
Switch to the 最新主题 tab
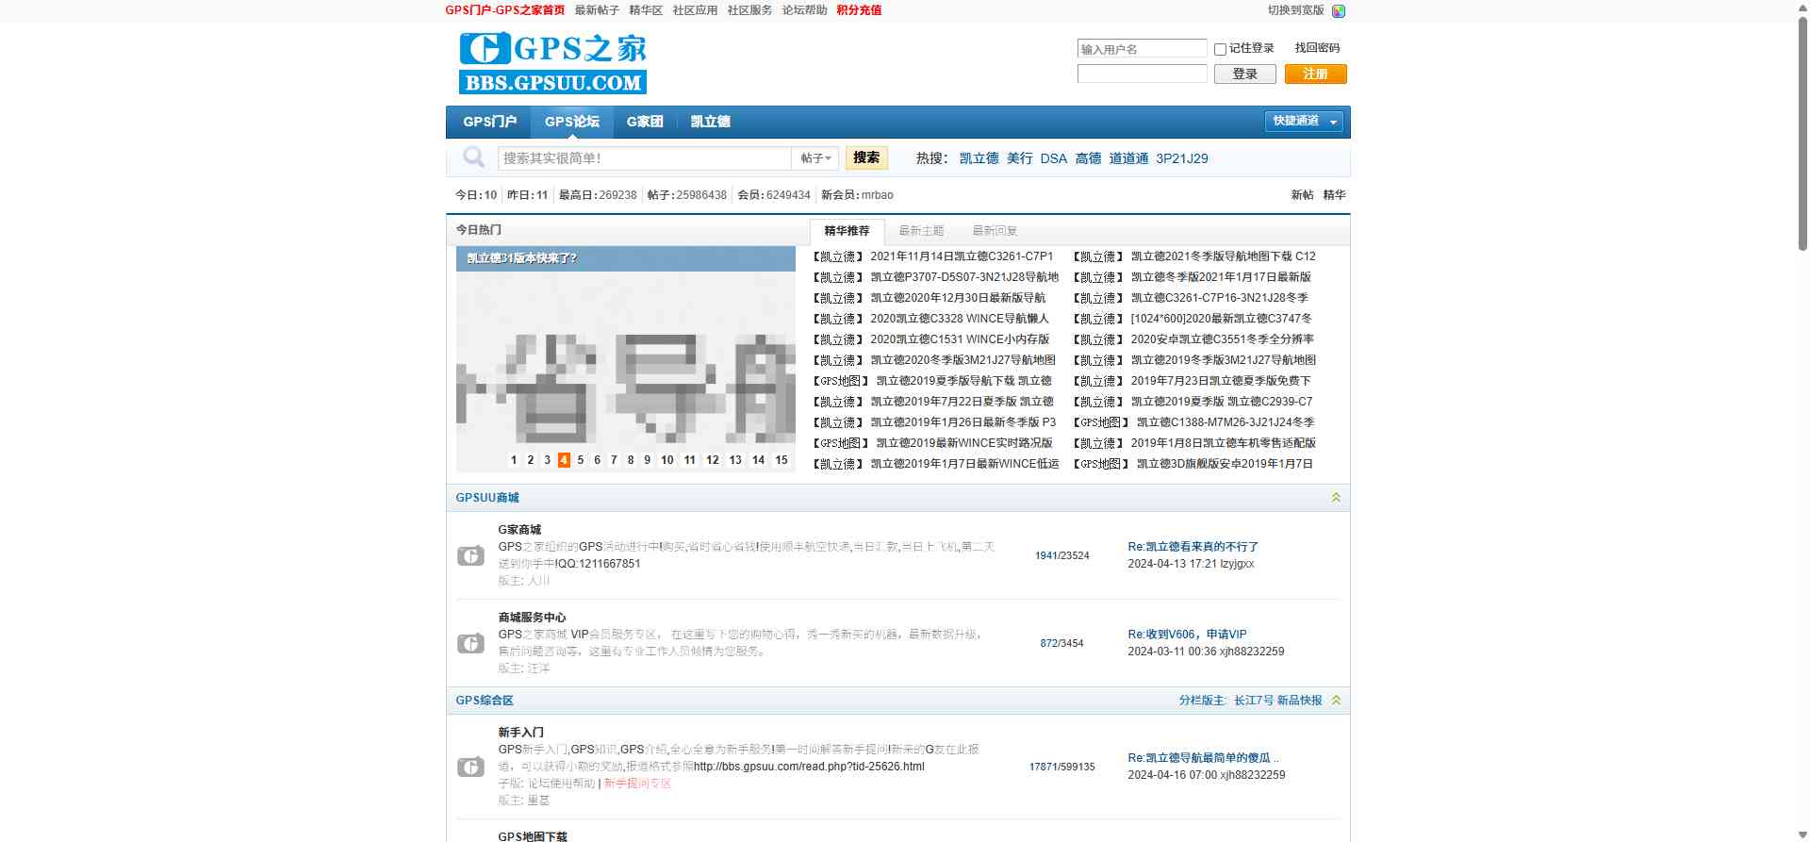click(920, 231)
